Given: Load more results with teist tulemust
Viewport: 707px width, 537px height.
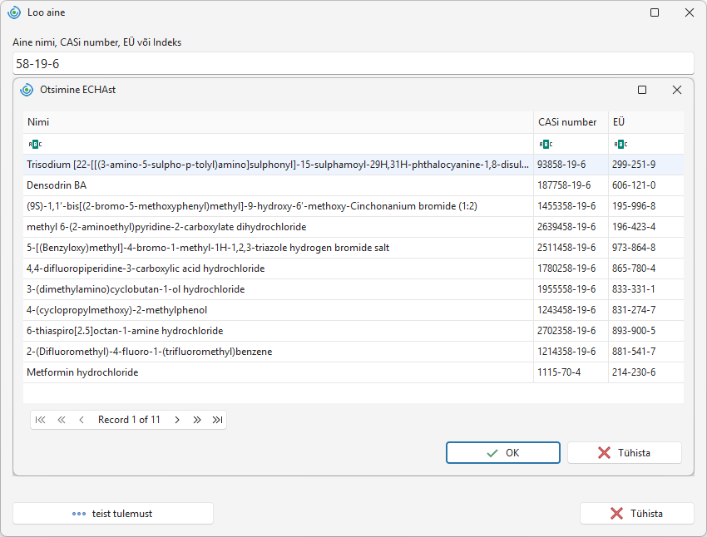Looking at the screenshot, I should coord(113,514).
